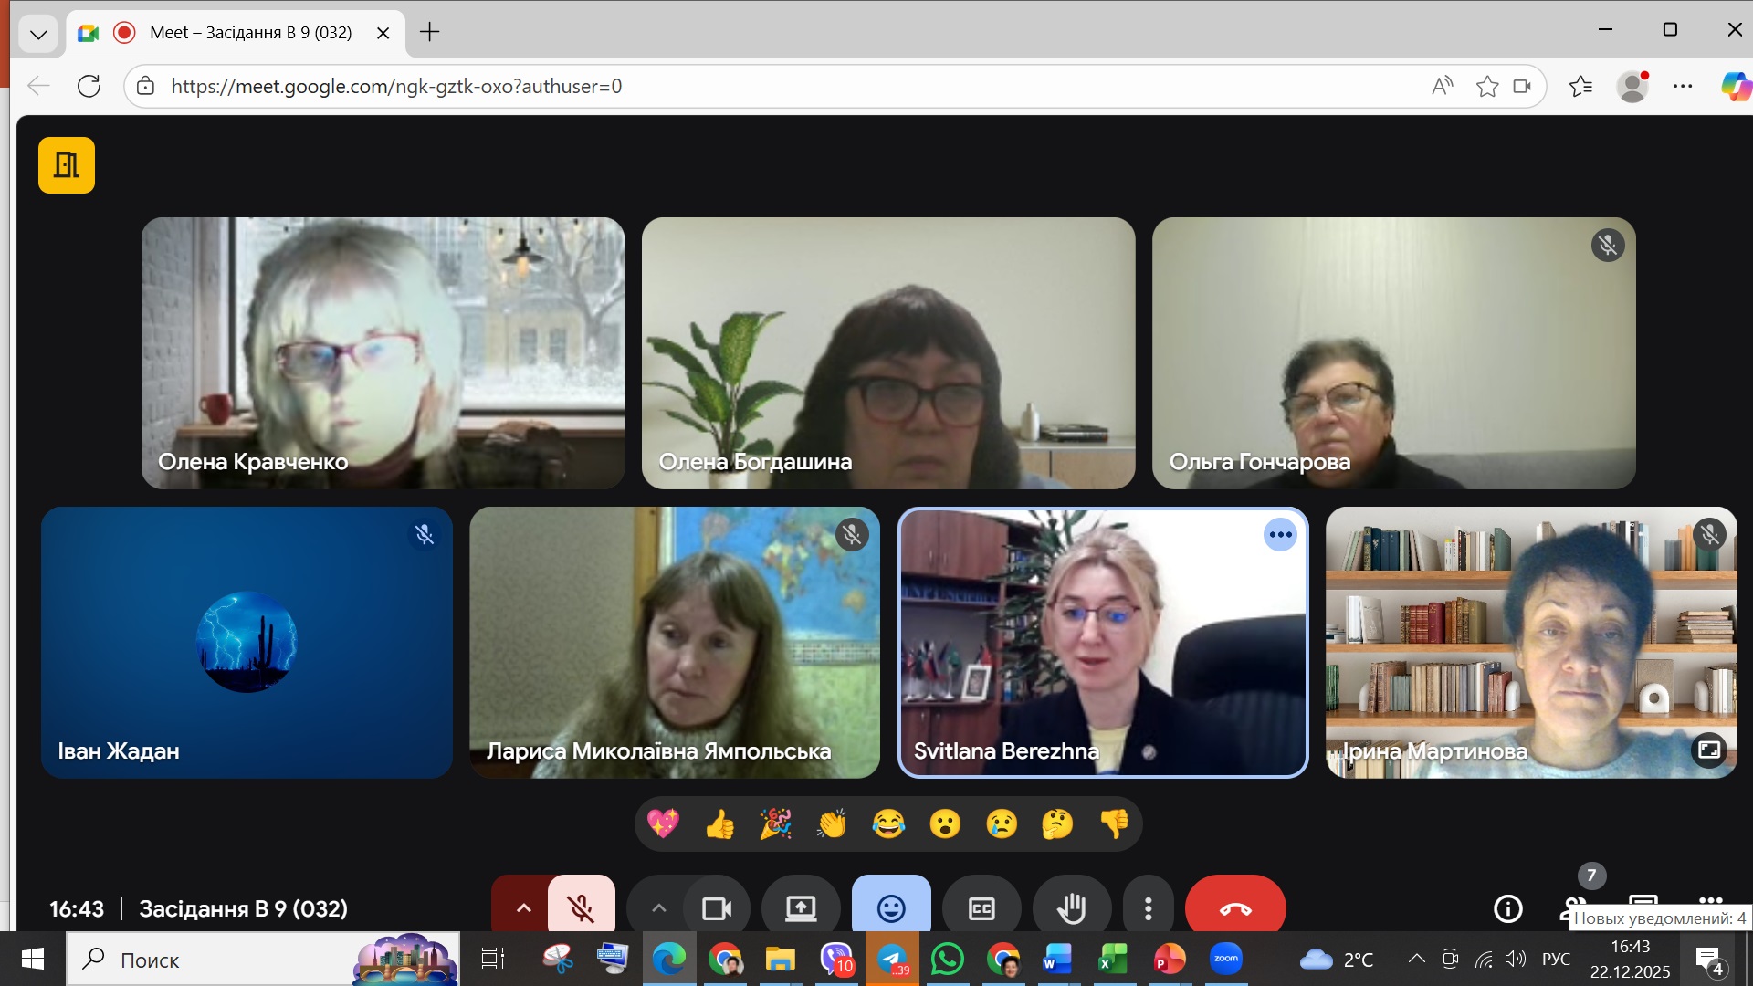Unmute the microphone in Meet toolbar
The width and height of the screenshot is (1753, 986).
coord(582,907)
